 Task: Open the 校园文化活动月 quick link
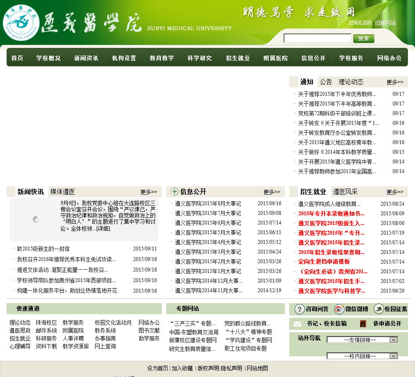[x=113, y=323]
